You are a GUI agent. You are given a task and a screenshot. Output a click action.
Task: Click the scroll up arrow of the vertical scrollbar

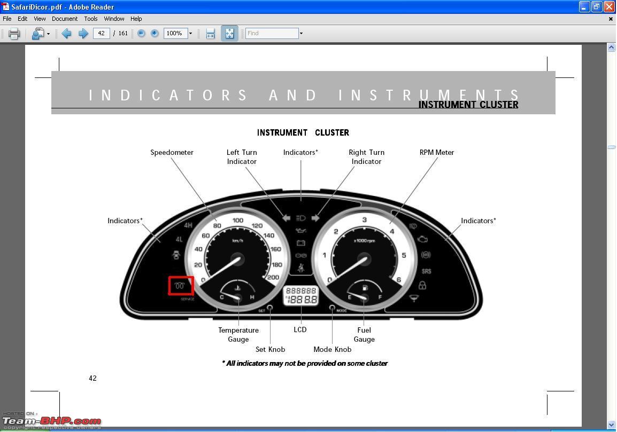click(x=612, y=48)
